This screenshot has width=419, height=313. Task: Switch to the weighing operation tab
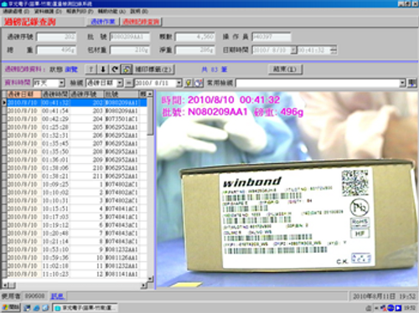103,22
